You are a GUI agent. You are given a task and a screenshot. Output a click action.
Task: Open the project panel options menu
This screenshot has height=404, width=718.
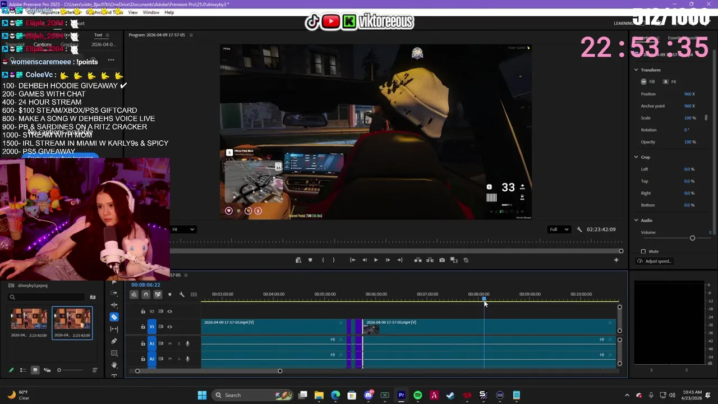[95, 370]
